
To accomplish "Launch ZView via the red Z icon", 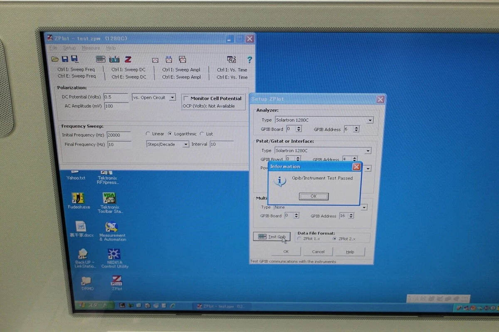I will point(128,59).
